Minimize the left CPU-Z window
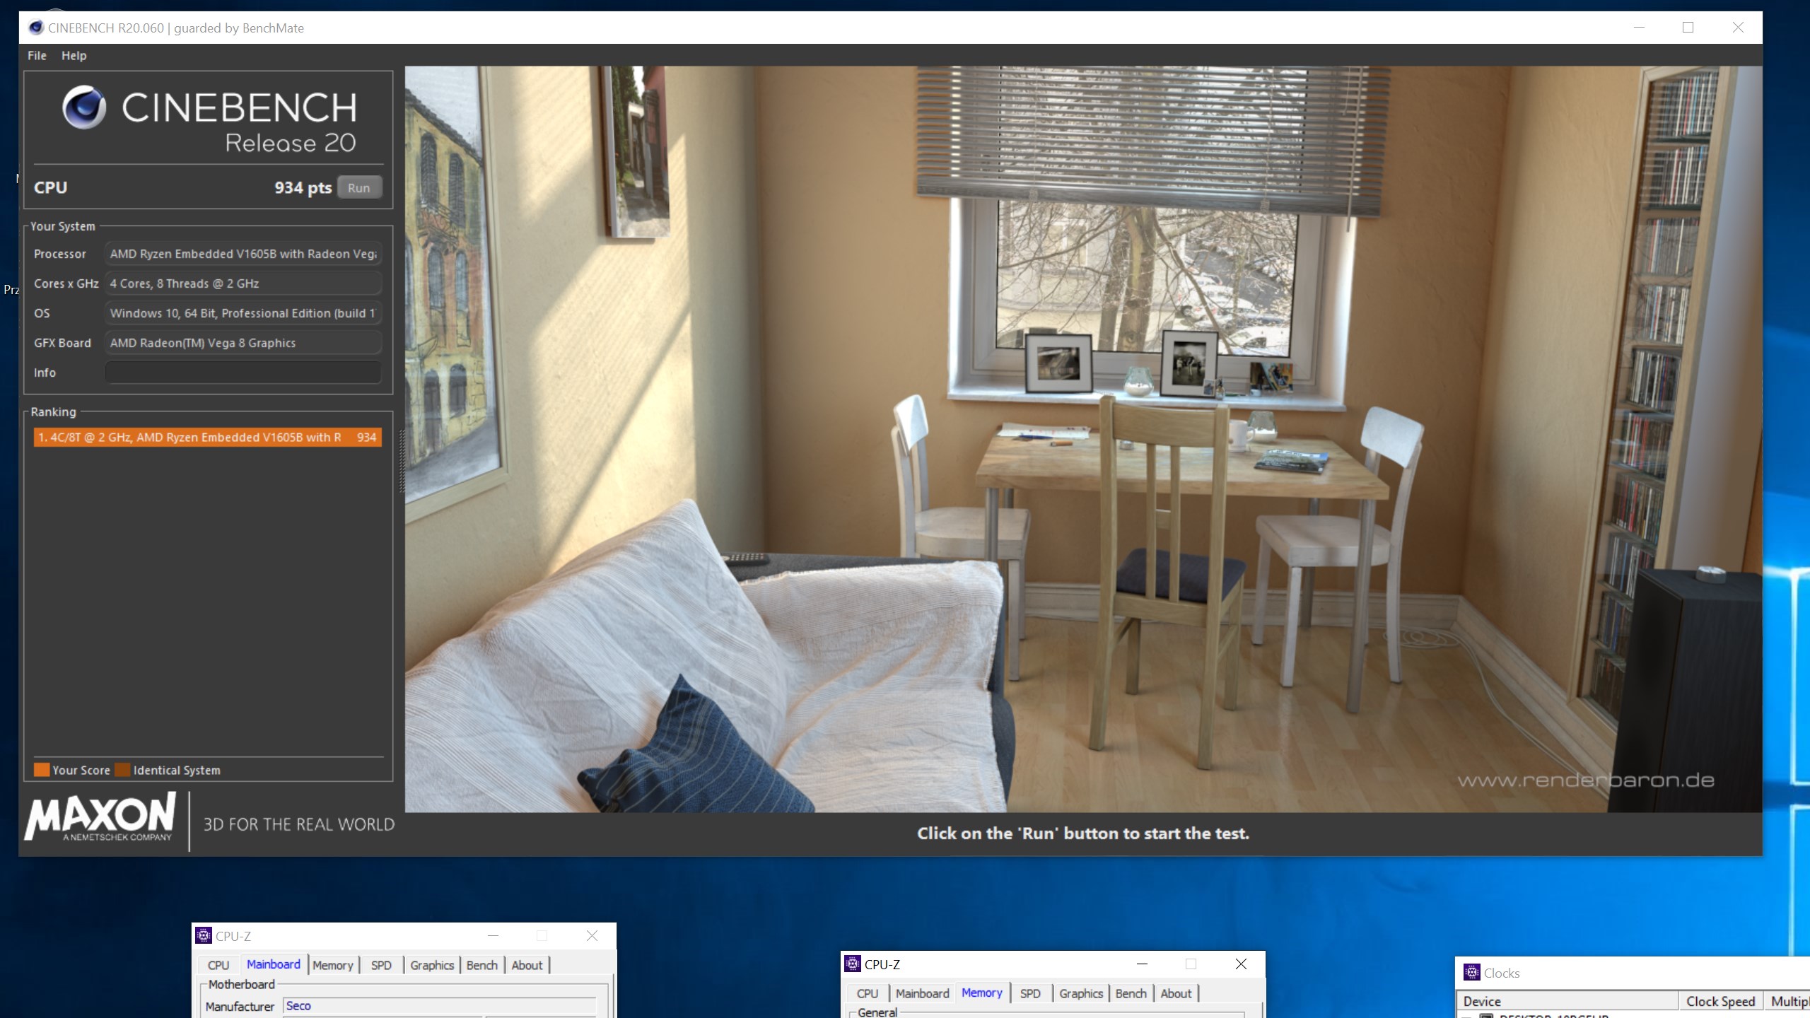 coord(494,936)
